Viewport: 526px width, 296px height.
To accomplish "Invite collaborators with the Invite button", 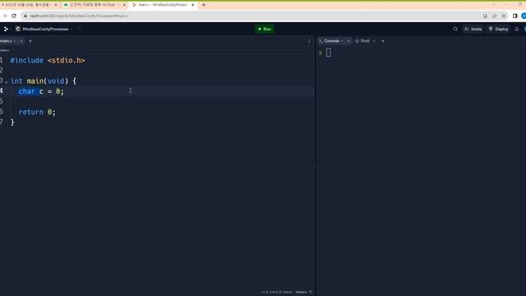I will pyautogui.click(x=473, y=30).
